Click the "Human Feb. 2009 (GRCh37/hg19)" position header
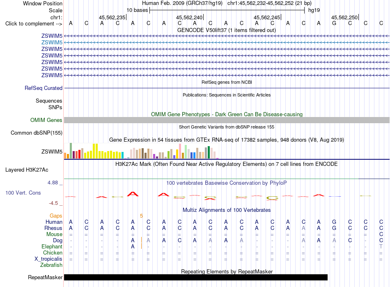This screenshot has height=287, width=390. [x=182, y=3]
